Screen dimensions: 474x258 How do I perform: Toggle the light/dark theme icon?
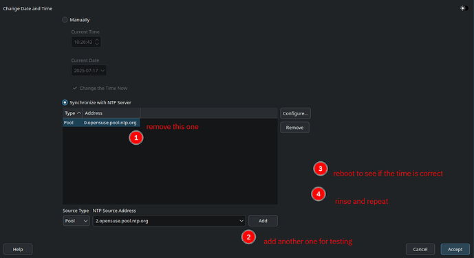point(464,8)
